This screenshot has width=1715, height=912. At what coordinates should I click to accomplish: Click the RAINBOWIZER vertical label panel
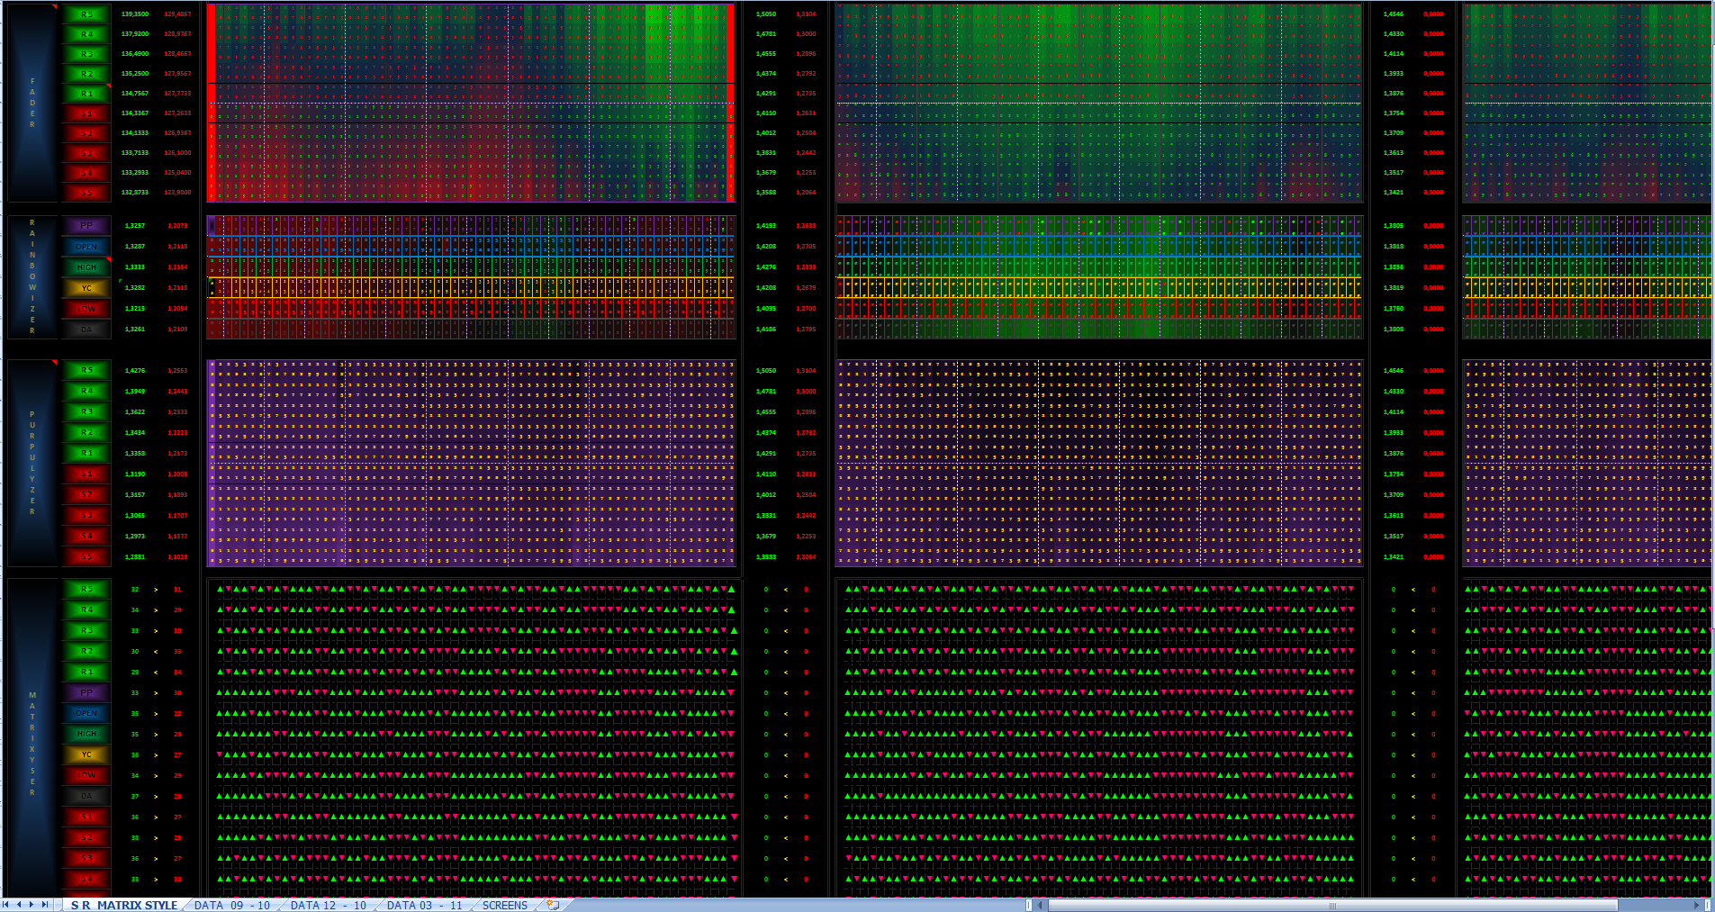click(32, 276)
